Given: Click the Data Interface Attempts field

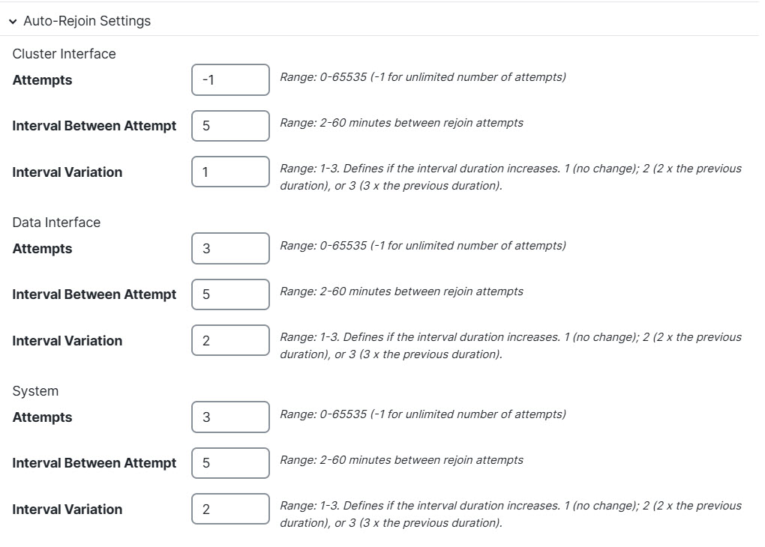Looking at the screenshot, I should point(230,248).
